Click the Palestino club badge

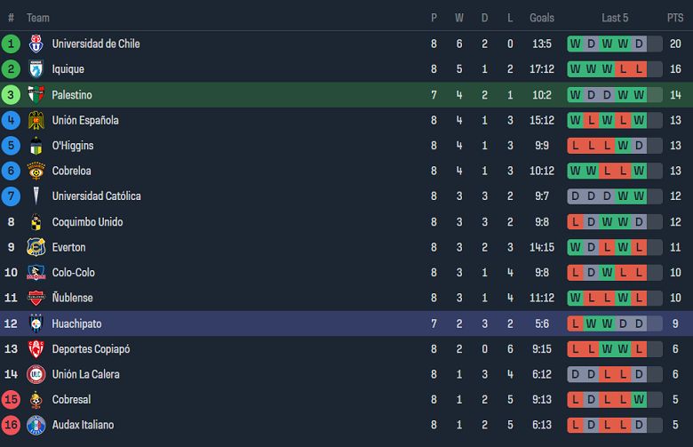[x=36, y=95]
